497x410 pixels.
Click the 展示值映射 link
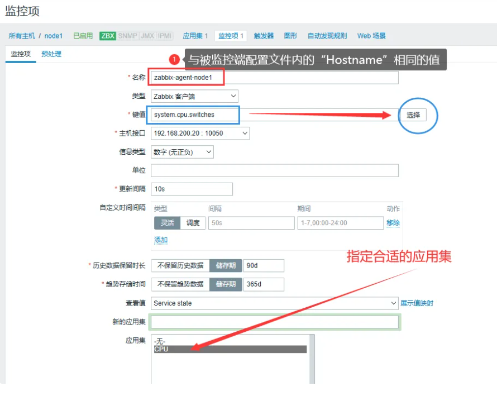coord(417,303)
